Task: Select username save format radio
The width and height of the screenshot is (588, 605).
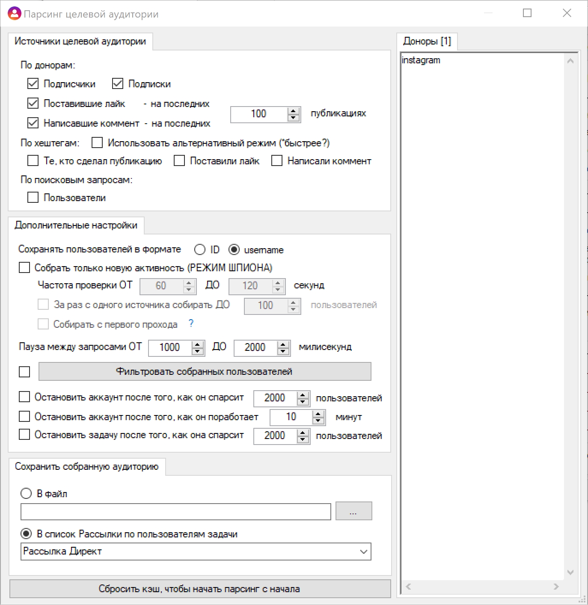Action: click(x=234, y=249)
